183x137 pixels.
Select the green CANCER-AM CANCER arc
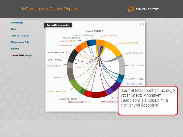point(76,86)
